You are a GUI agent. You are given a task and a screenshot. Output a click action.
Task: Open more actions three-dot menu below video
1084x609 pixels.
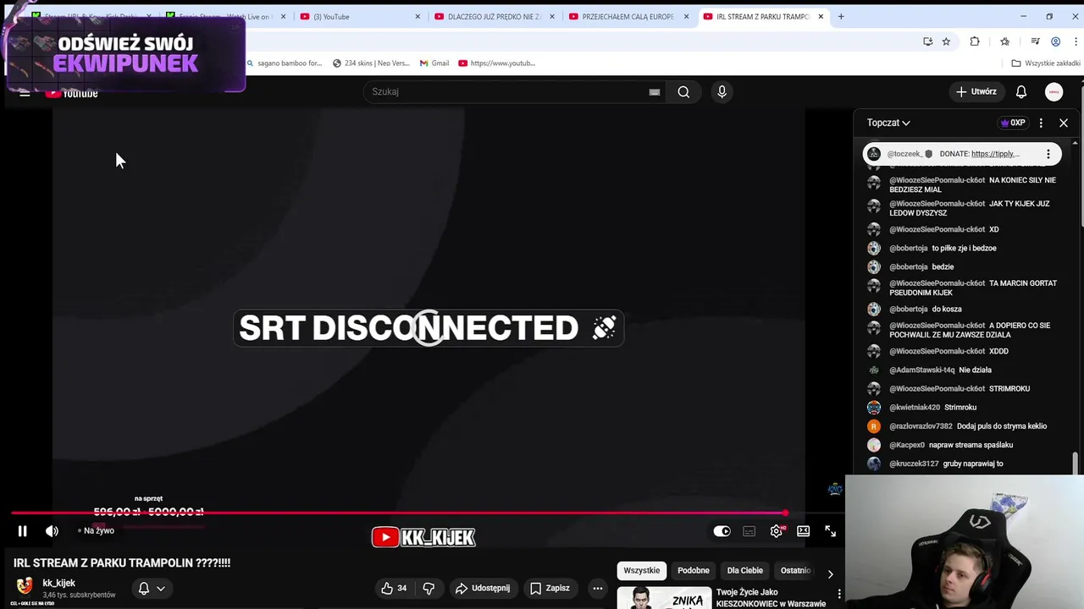(597, 588)
